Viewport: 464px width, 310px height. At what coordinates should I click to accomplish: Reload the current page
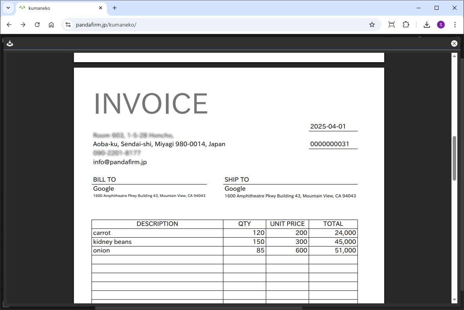37,25
